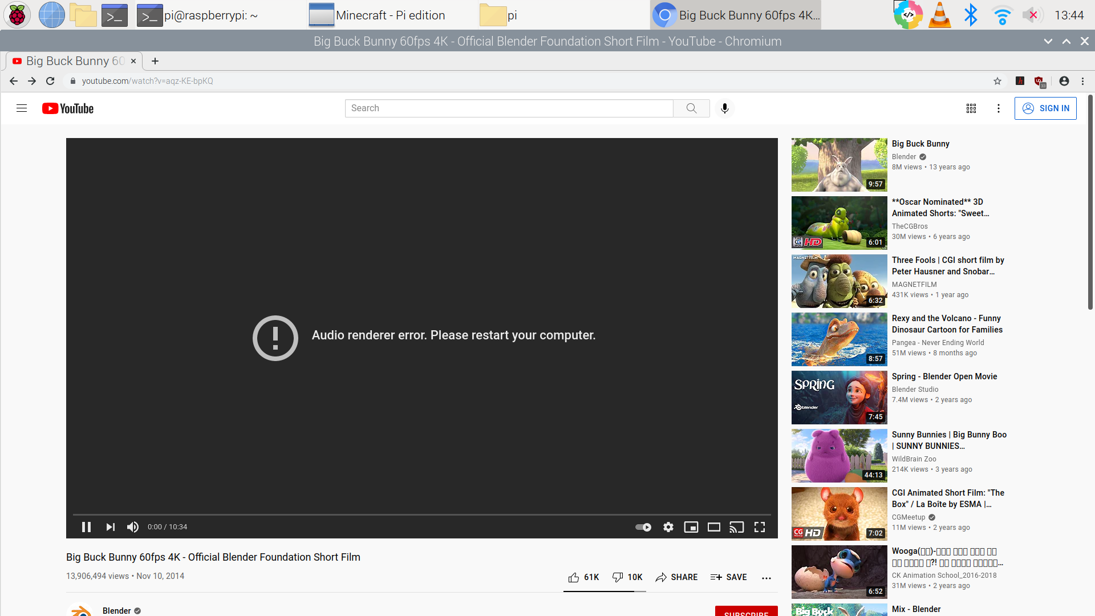Search with your voice microphone icon
Screen dimensions: 1095x616
coord(725,108)
